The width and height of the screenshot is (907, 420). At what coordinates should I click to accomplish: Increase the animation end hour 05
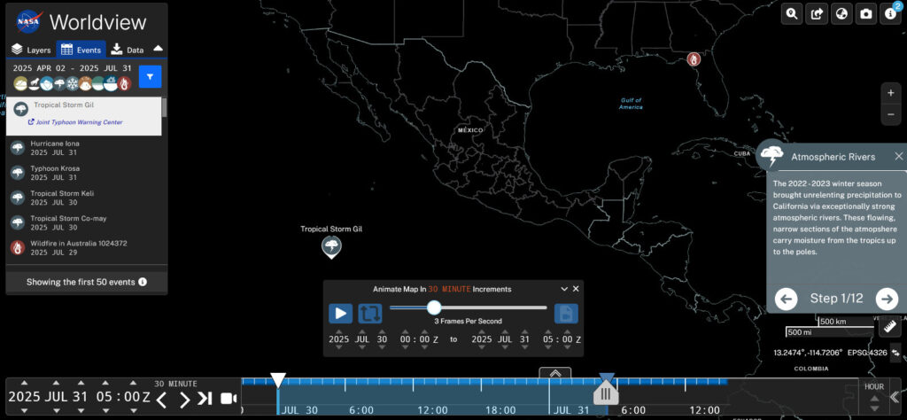coord(547,331)
